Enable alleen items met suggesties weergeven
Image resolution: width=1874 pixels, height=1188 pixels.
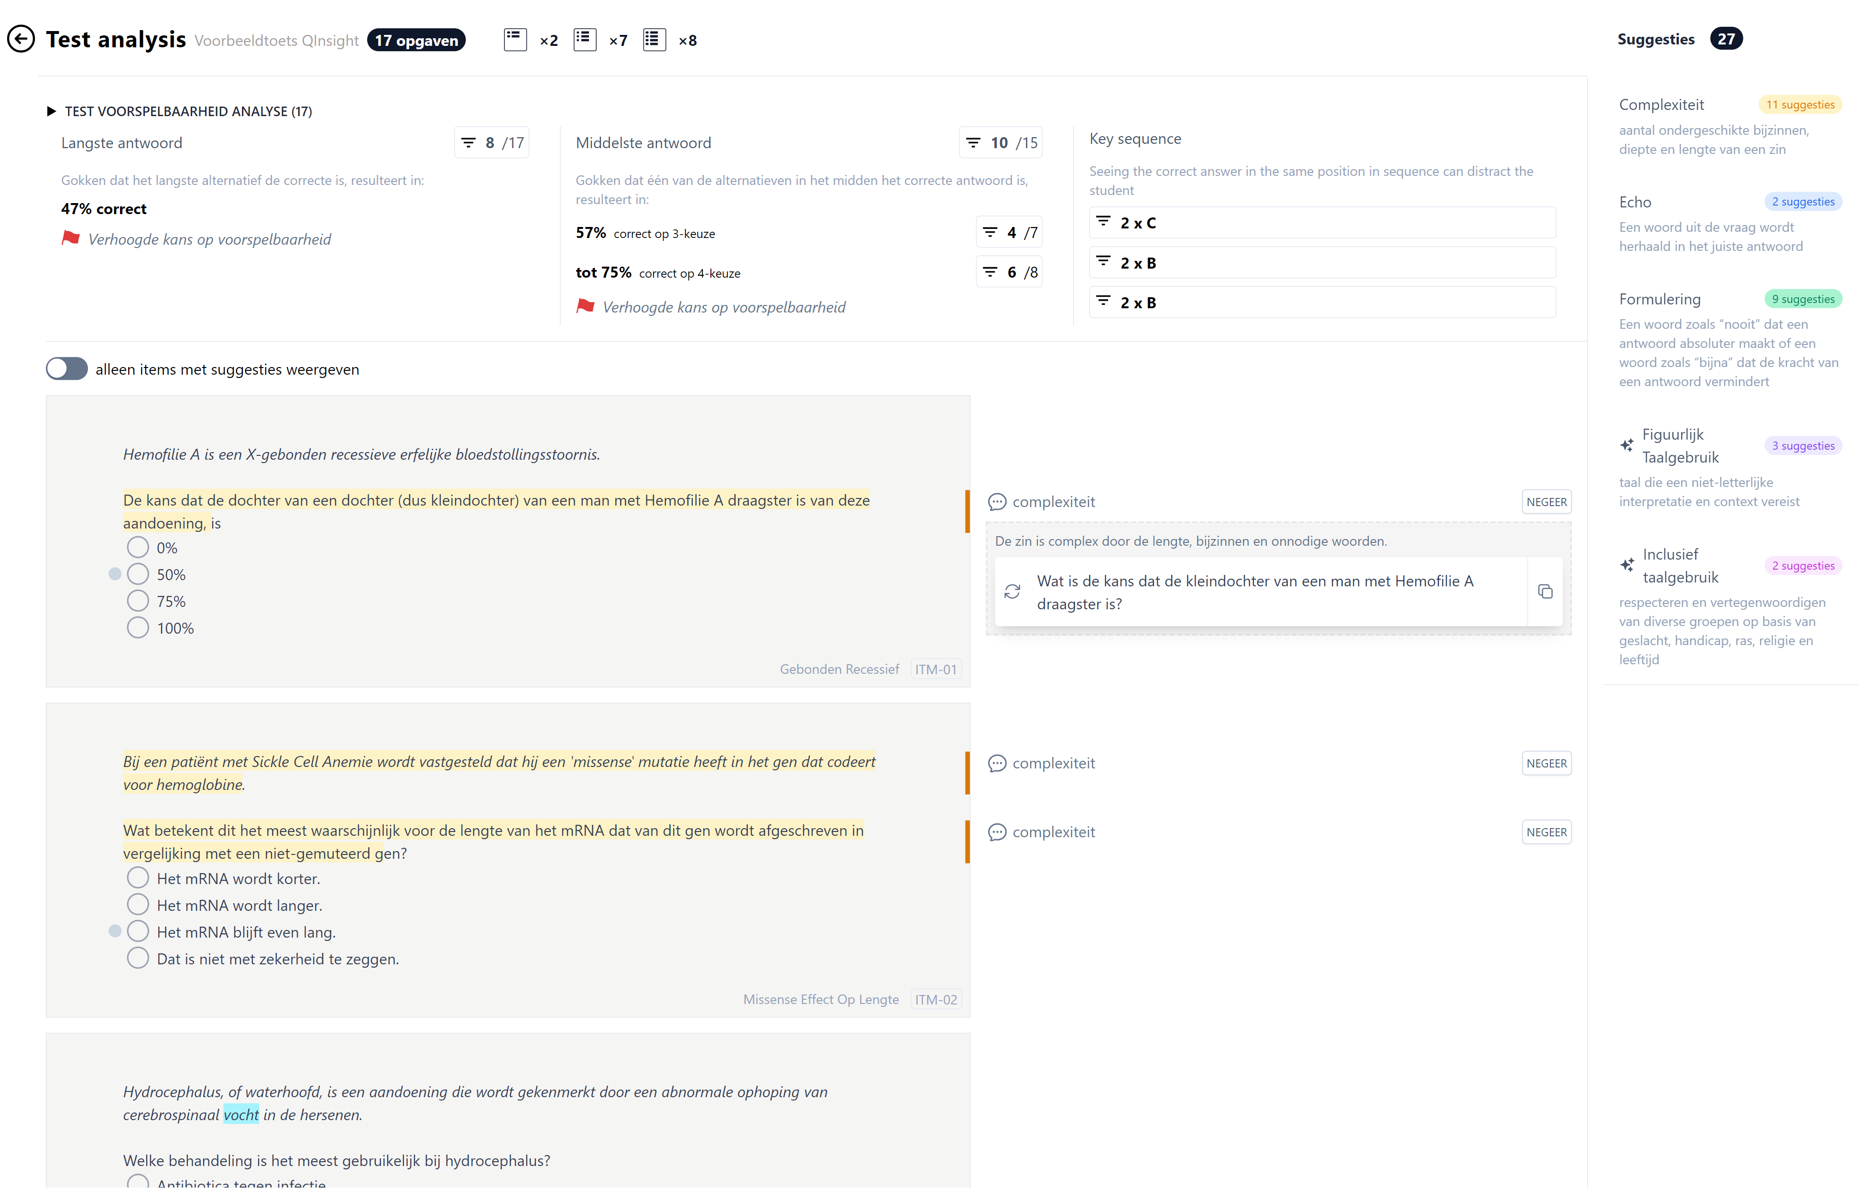[x=66, y=369]
